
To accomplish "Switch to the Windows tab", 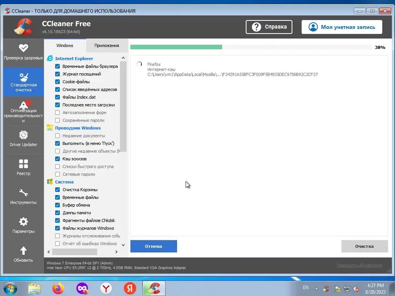I will (65, 45).
